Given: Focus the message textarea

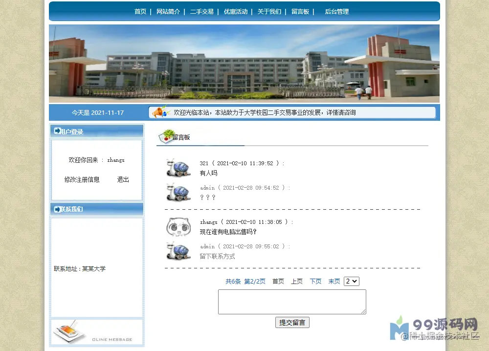Looking at the screenshot, I should coord(292,302).
